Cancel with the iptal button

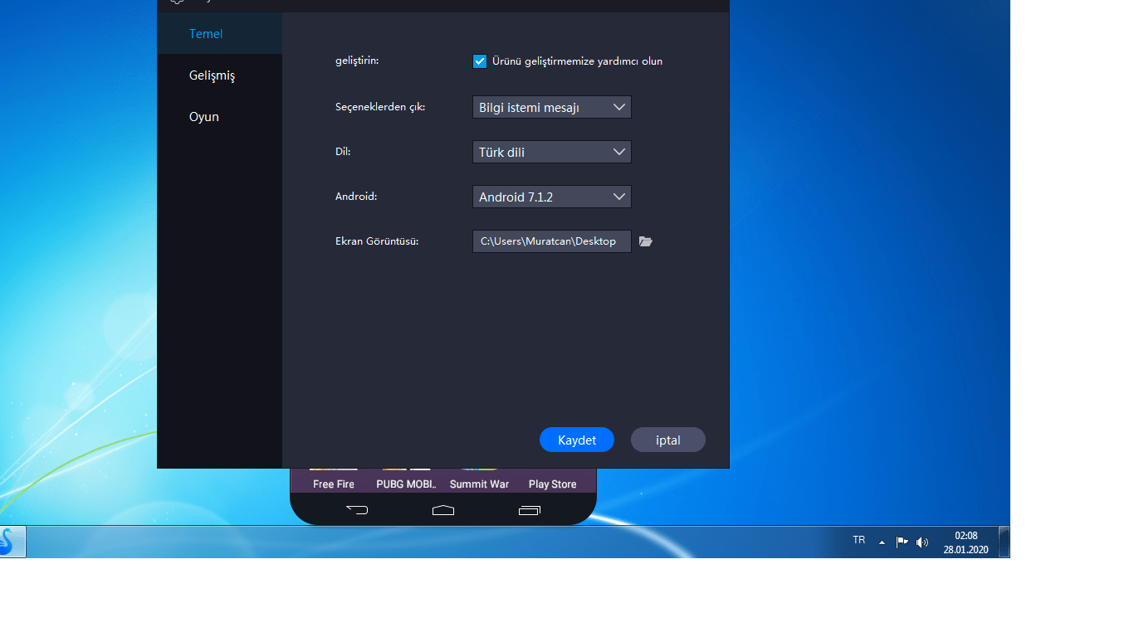[668, 440]
